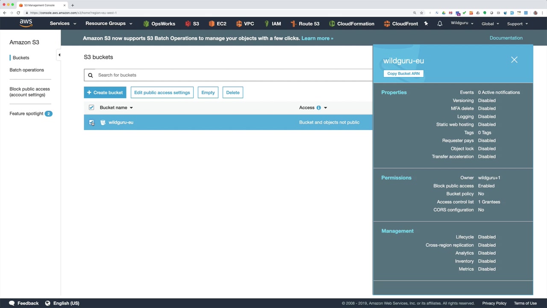Click the bucket icon beside wildguru-eu

tap(103, 122)
